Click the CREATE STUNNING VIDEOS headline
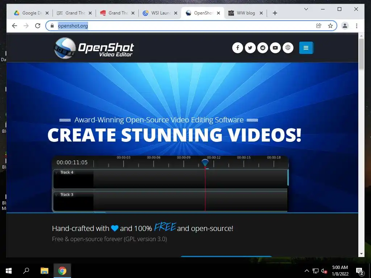This screenshot has width=371, height=278. (x=174, y=135)
